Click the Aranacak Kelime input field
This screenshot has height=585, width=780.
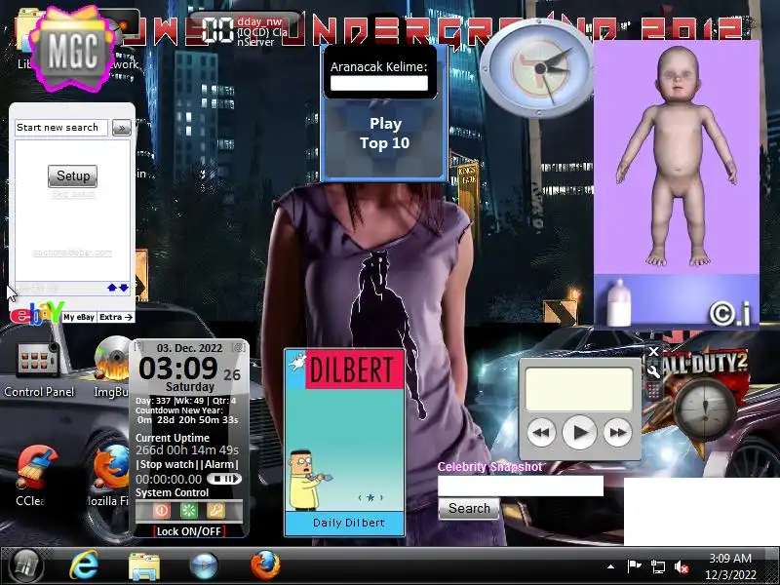[x=379, y=83]
